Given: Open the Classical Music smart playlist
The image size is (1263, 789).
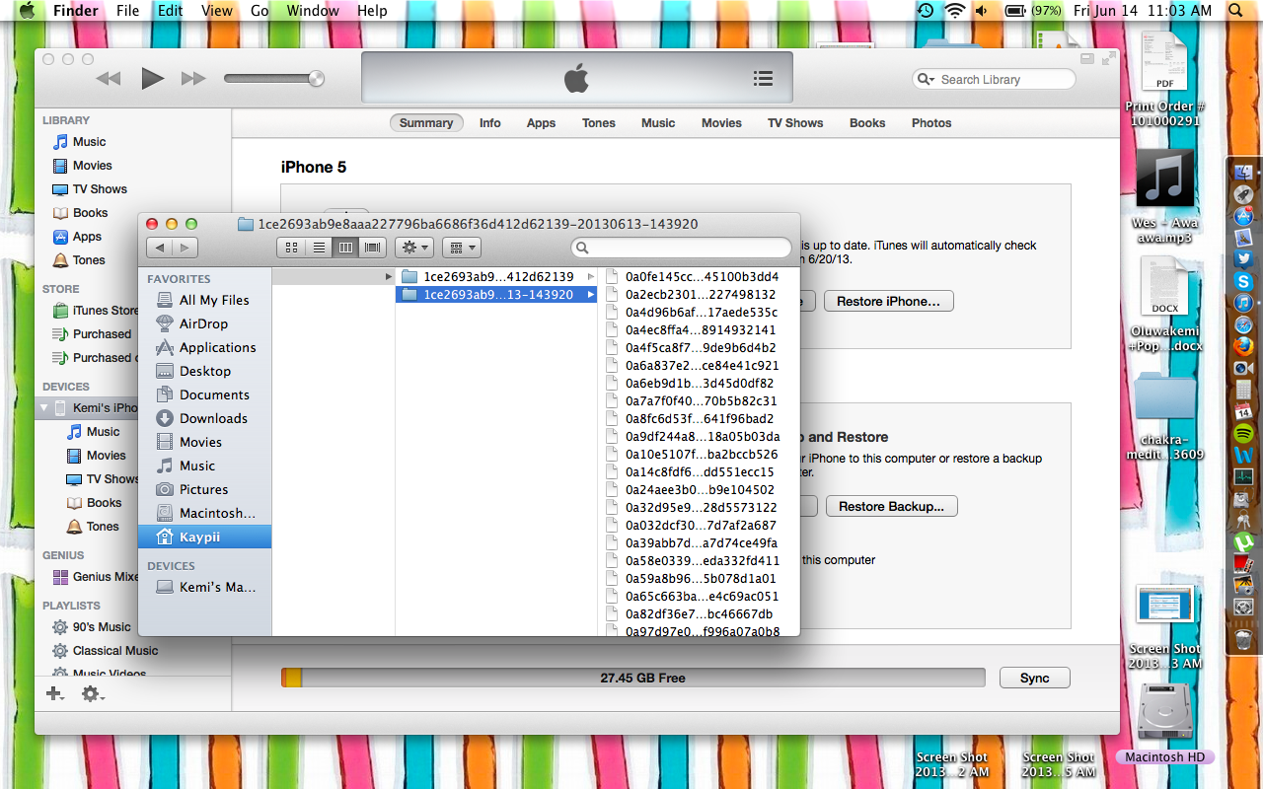Looking at the screenshot, I should click(x=114, y=651).
